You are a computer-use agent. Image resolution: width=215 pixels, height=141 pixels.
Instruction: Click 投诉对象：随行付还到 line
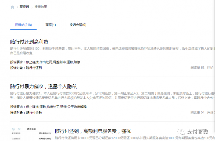[x=26, y=68]
